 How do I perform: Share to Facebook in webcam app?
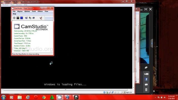pyautogui.click(x=146, y=79)
